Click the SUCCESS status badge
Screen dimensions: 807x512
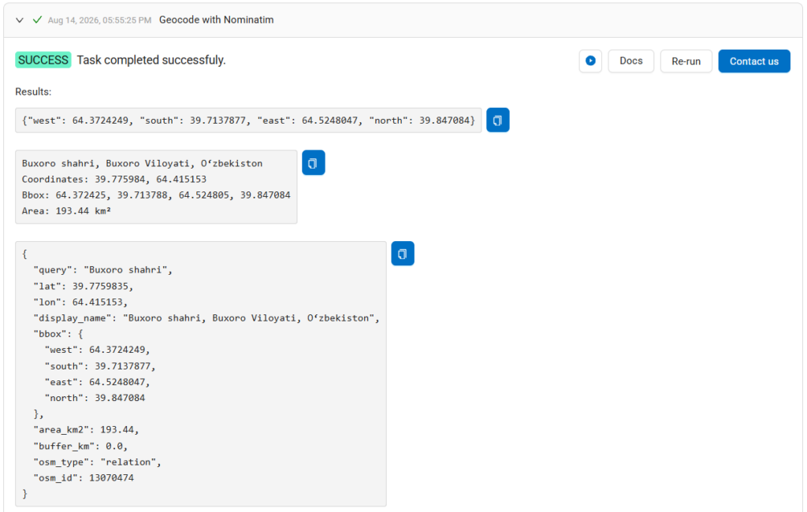coord(43,60)
